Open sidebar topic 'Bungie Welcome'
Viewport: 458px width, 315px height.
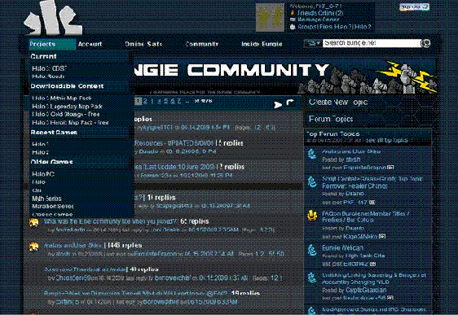(342, 248)
